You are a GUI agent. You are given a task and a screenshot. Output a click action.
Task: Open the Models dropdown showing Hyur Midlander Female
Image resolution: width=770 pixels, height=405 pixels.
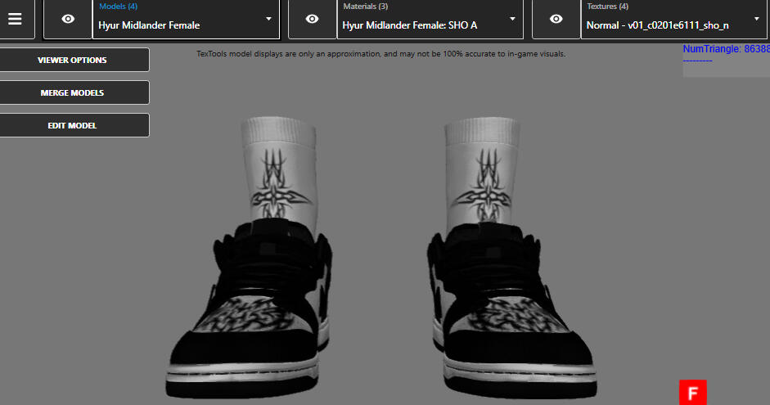pyautogui.click(x=186, y=19)
